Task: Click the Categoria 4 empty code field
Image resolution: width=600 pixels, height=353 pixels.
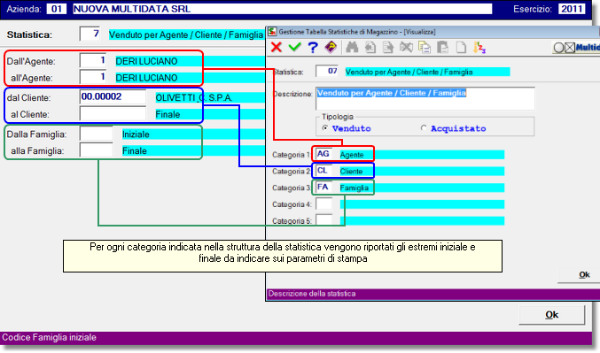Action: point(323,204)
